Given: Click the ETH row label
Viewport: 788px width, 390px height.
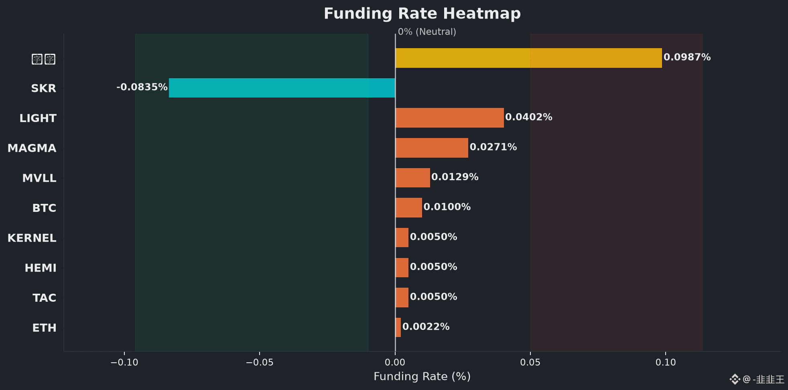Looking at the screenshot, I should [x=44, y=328].
